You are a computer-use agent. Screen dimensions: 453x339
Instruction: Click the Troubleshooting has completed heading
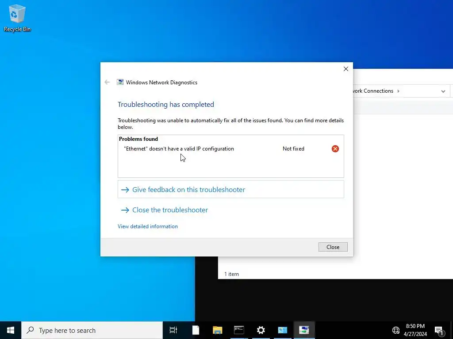(x=166, y=104)
